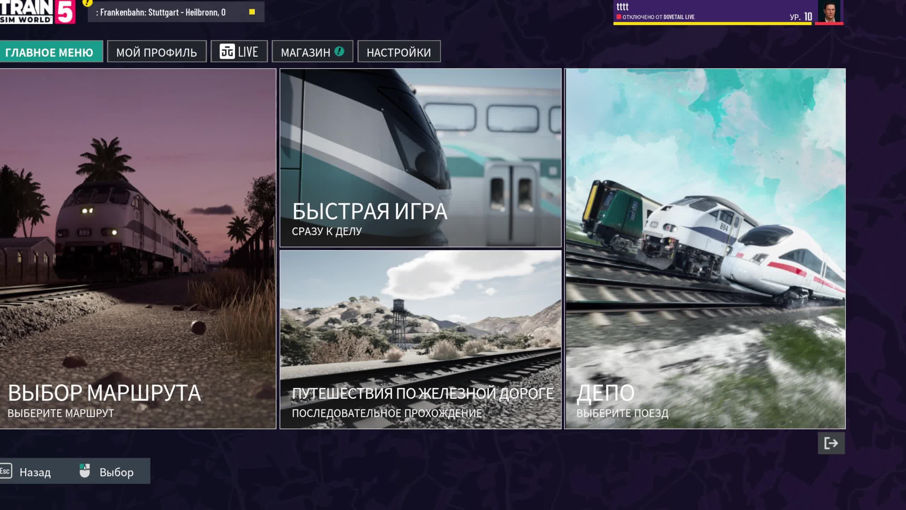This screenshot has height=510, width=906.
Task: Click the green exclamation badge on Магазин
Action: [339, 52]
